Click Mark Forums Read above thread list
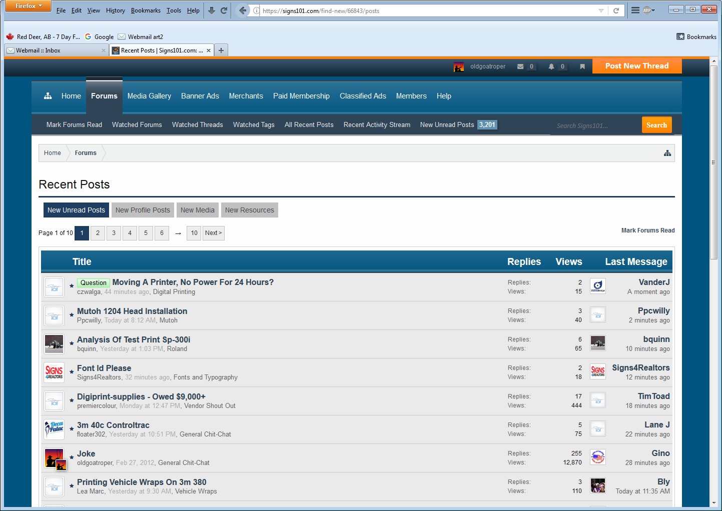722x511 pixels. click(648, 230)
